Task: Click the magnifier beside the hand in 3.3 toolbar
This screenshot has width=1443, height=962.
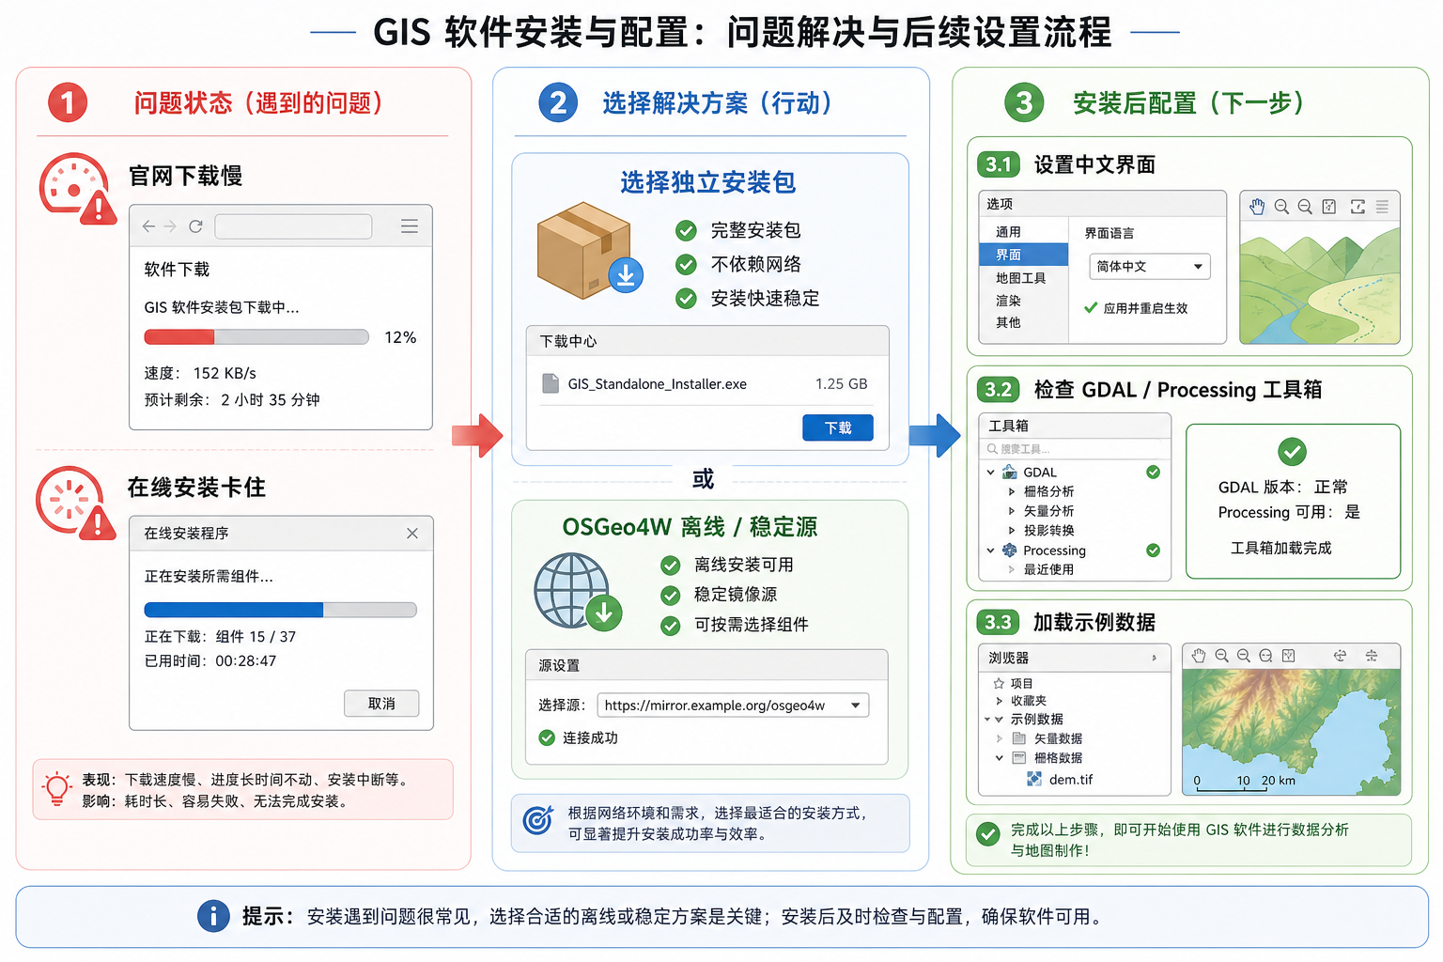Action: tap(1221, 656)
